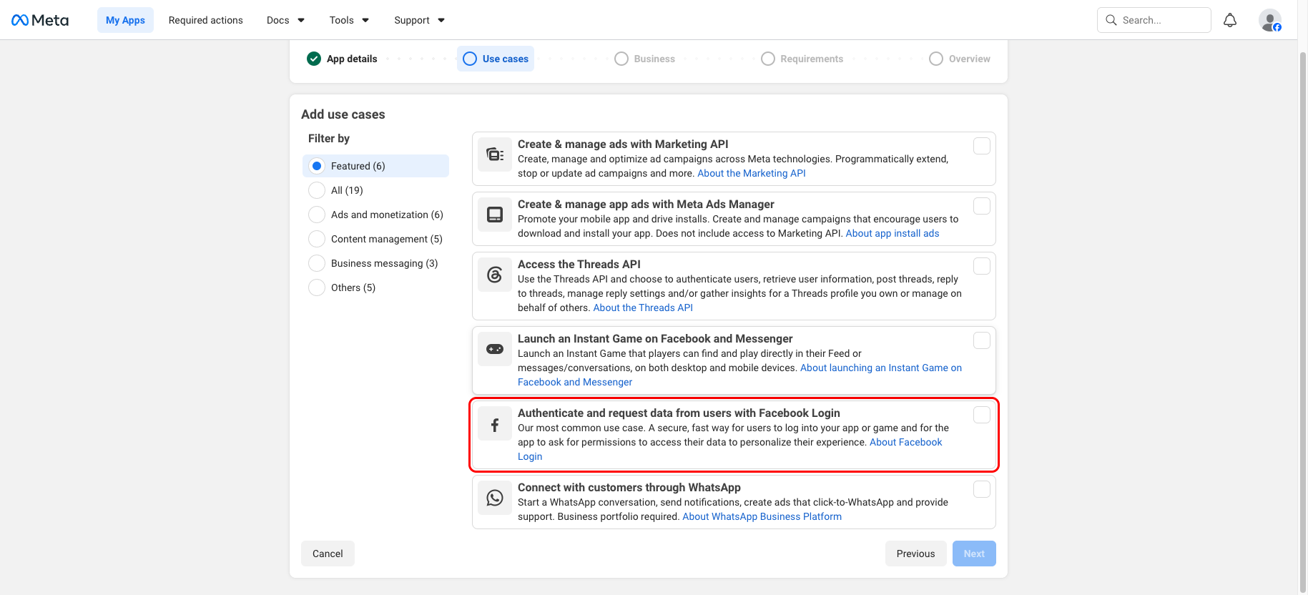Click the Marketing API ads icon
This screenshot has height=595, width=1308.
point(495,154)
